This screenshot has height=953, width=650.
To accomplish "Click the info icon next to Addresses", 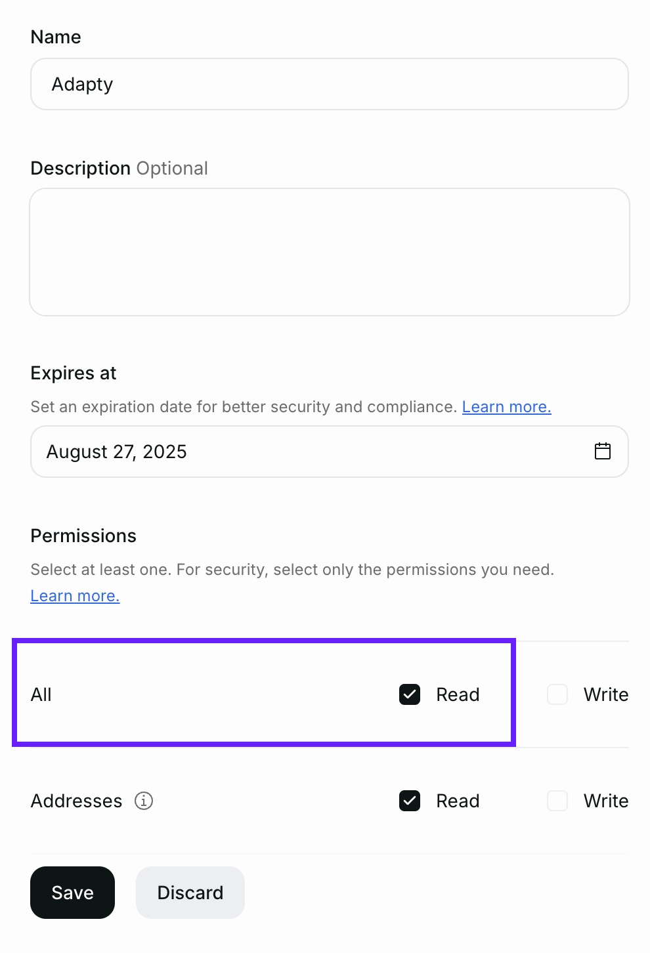I will coord(144,801).
